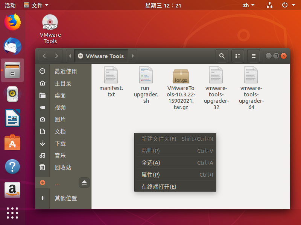
Task: Open Other Locations in the sidebar
Action: point(65,198)
